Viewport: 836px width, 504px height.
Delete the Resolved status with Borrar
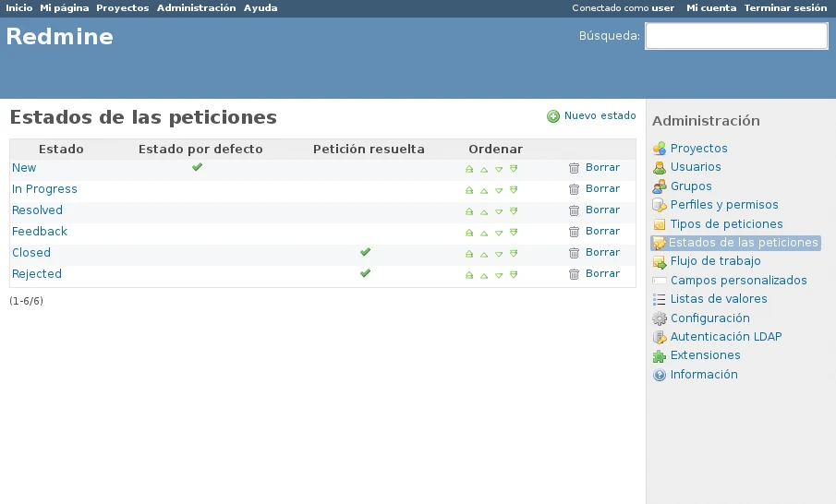click(x=602, y=210)
